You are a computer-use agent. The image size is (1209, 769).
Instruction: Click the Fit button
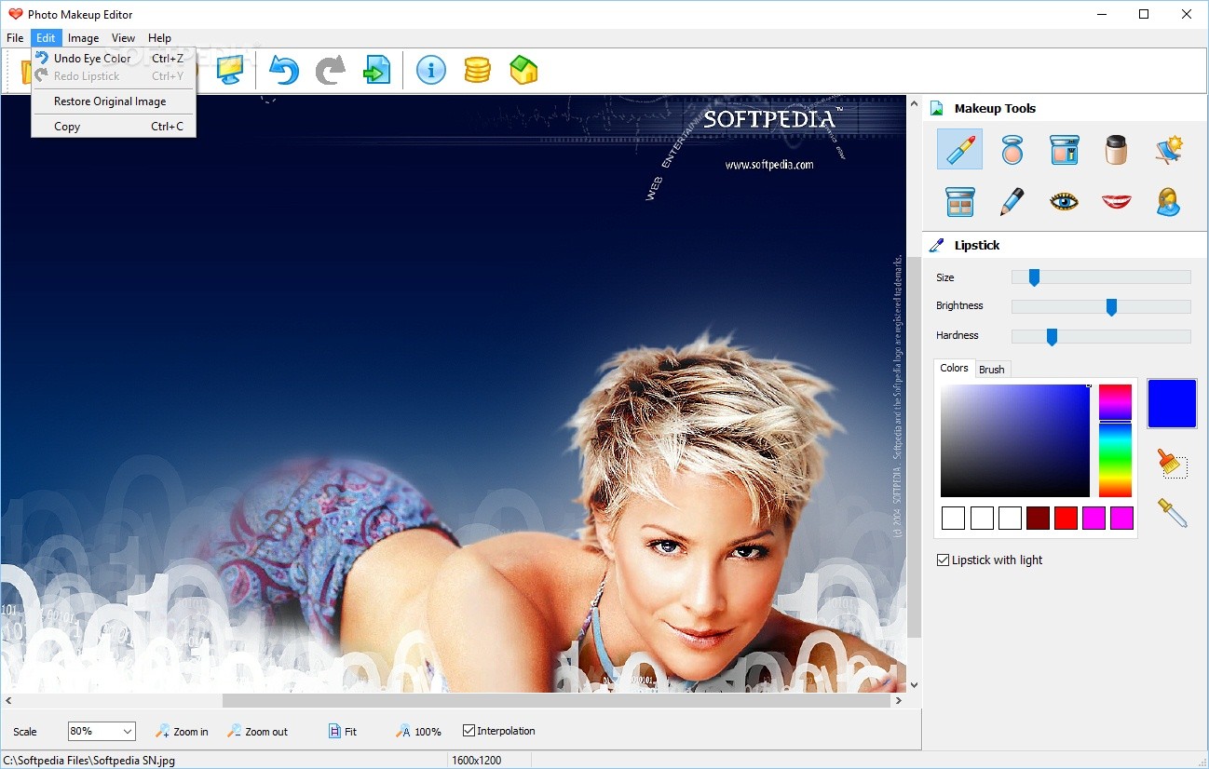(343, 732)
